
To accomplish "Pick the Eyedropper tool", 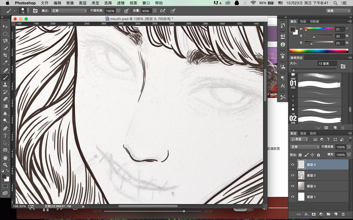I will [5, 63].
